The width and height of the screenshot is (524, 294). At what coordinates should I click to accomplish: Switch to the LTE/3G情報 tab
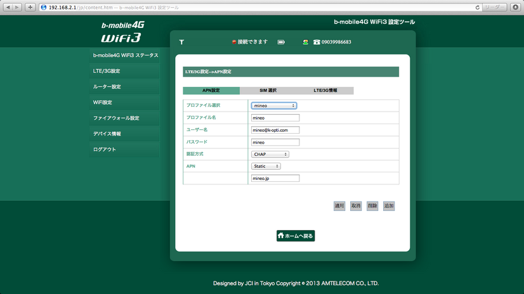pyautogui.click(x=325, y=91)
